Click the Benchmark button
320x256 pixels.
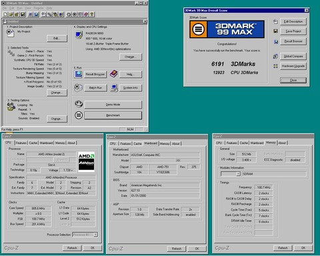point(113,115)
